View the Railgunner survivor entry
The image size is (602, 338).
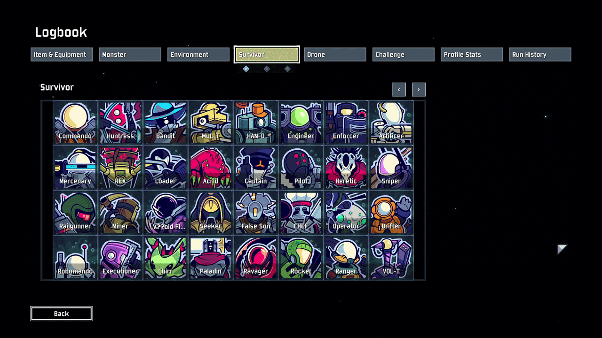pos(75,212)
